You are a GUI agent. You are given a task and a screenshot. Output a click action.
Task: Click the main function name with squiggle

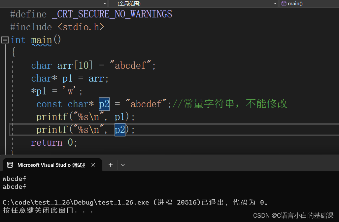point(42,40)
